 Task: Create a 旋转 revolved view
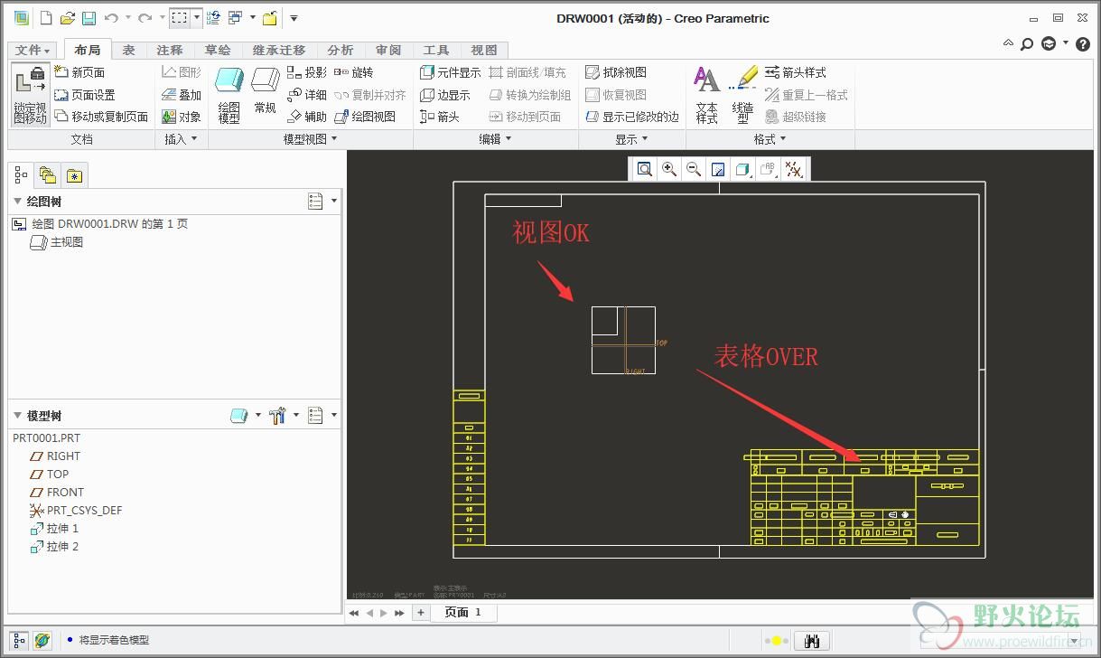[x=353, y=72]
